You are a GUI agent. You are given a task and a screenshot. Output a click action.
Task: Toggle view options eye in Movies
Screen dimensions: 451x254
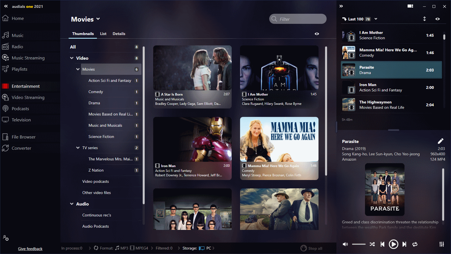pyautogui.click(x=317, y=34)
